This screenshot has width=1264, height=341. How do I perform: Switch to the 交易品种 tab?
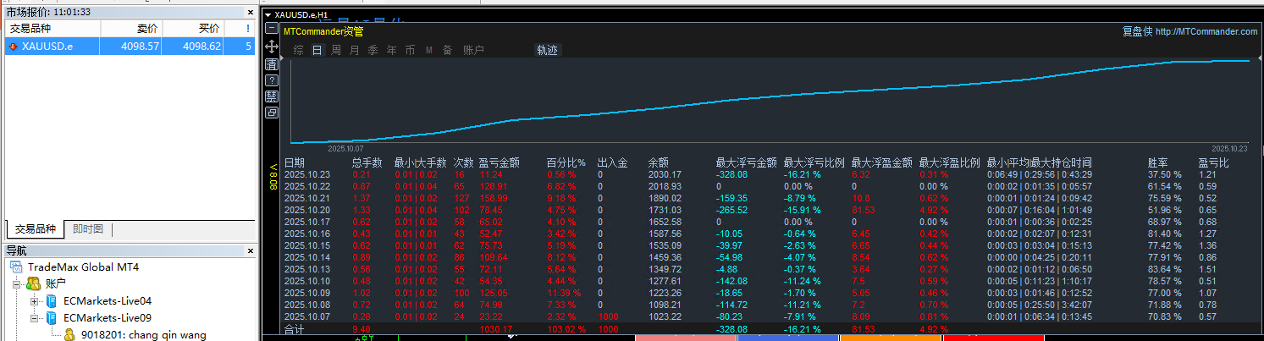tap(35, 229)
